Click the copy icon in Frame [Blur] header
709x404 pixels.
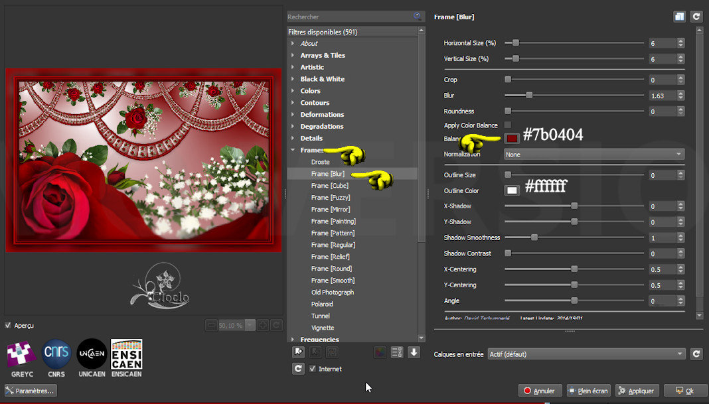(679, 17)
